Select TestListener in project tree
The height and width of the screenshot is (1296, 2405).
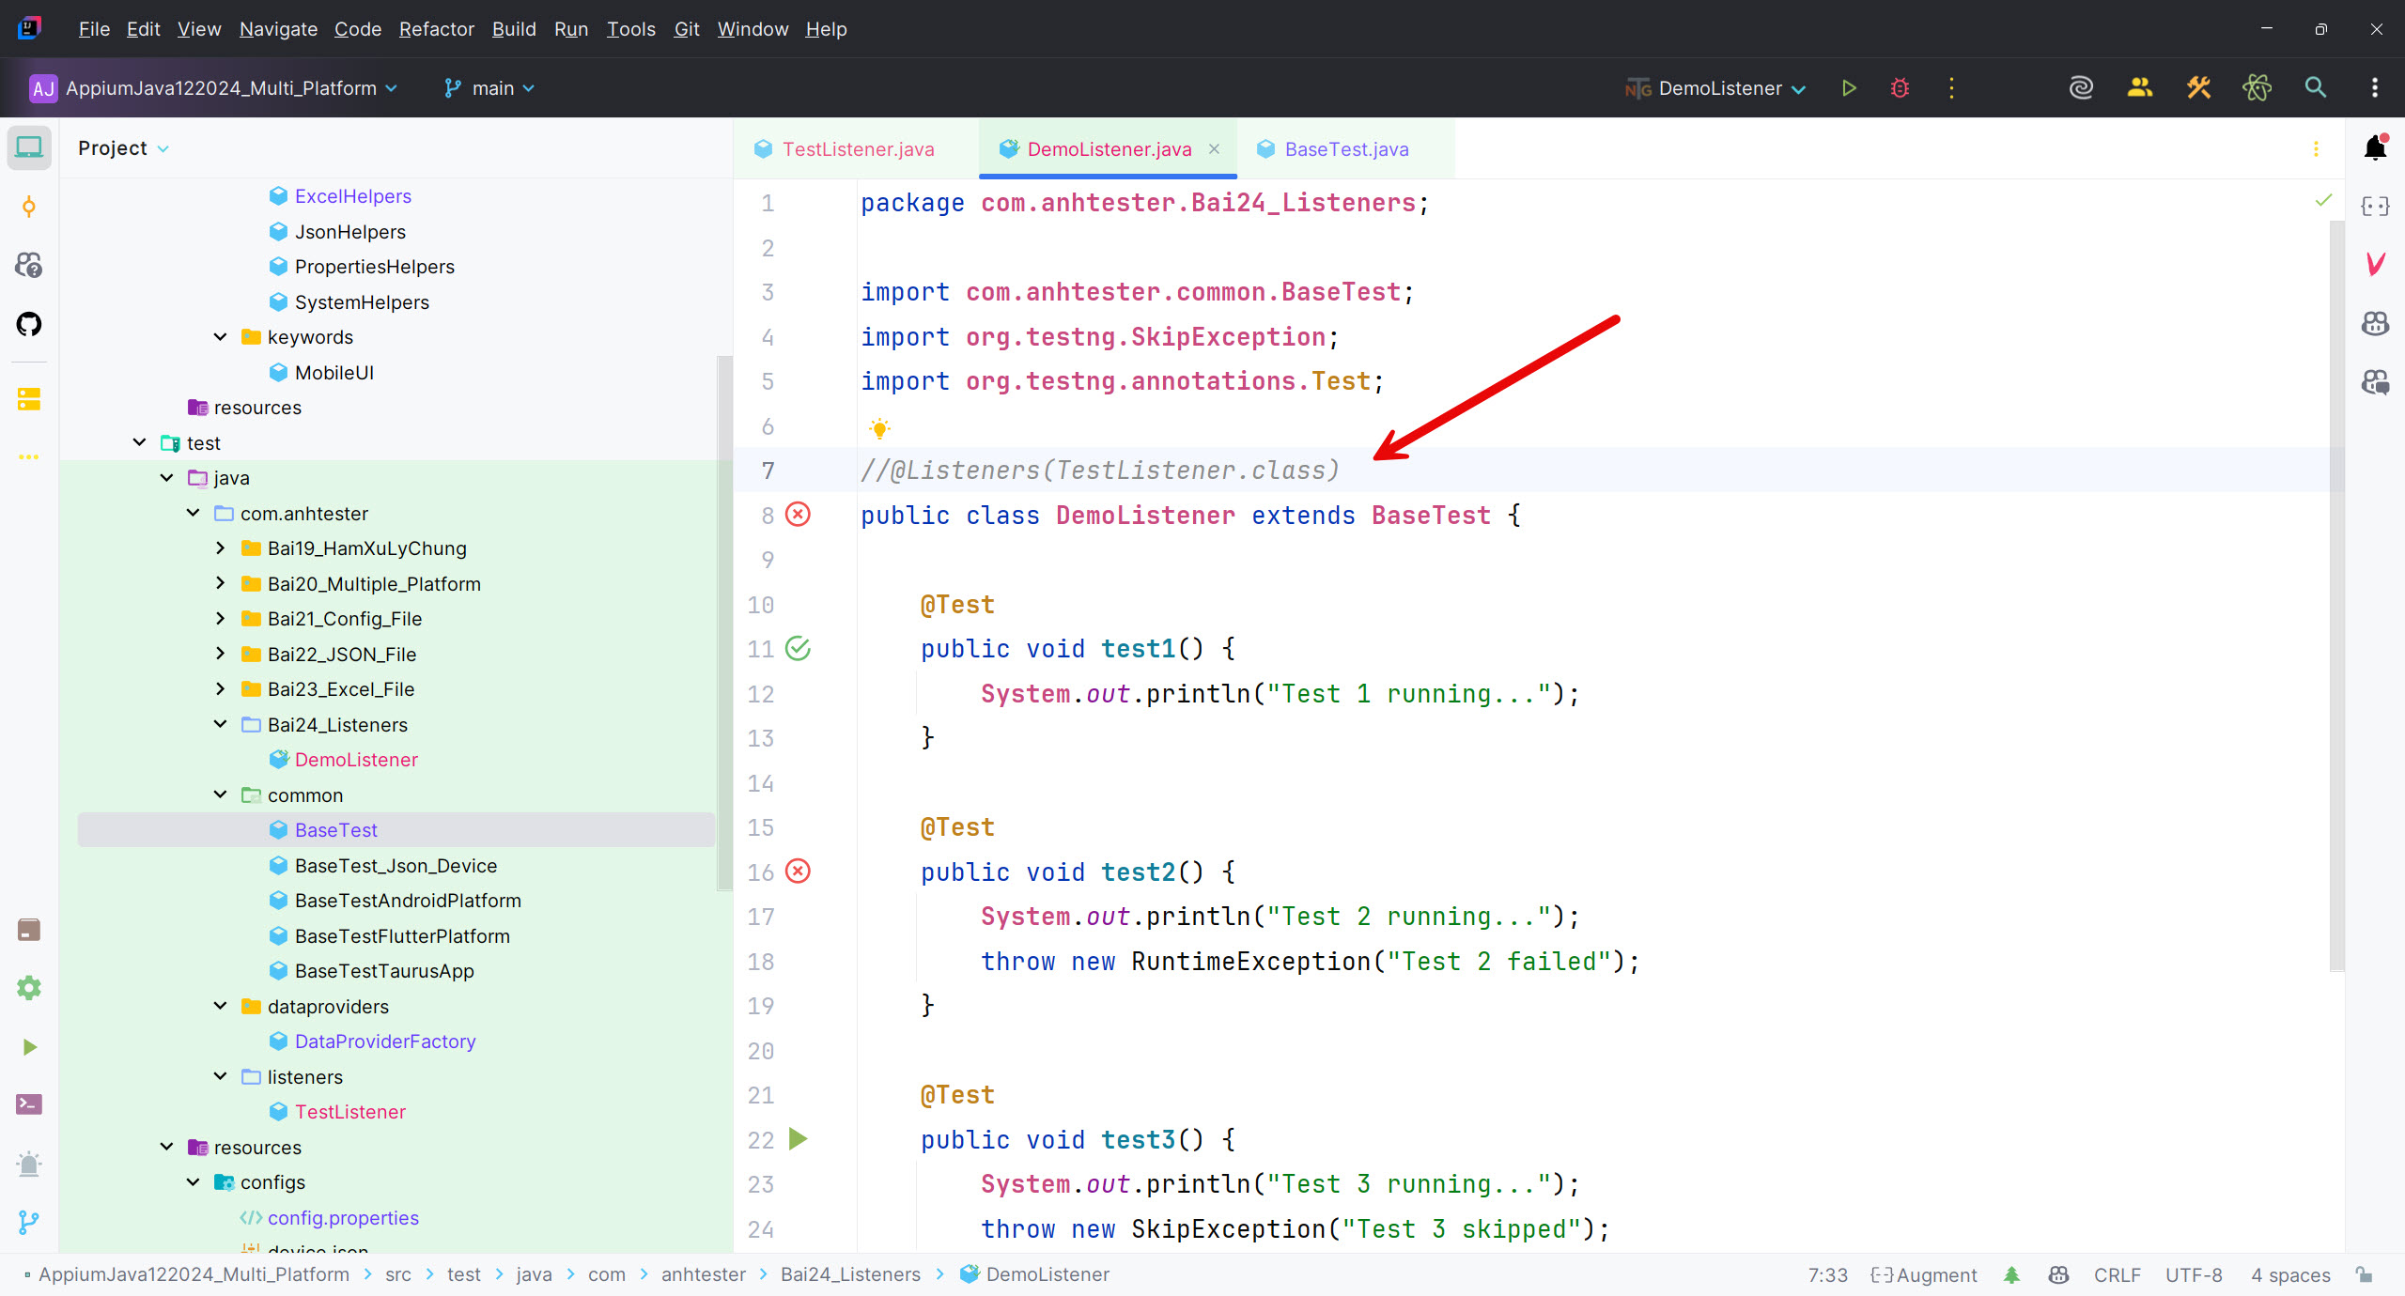tap(349, 1112)
